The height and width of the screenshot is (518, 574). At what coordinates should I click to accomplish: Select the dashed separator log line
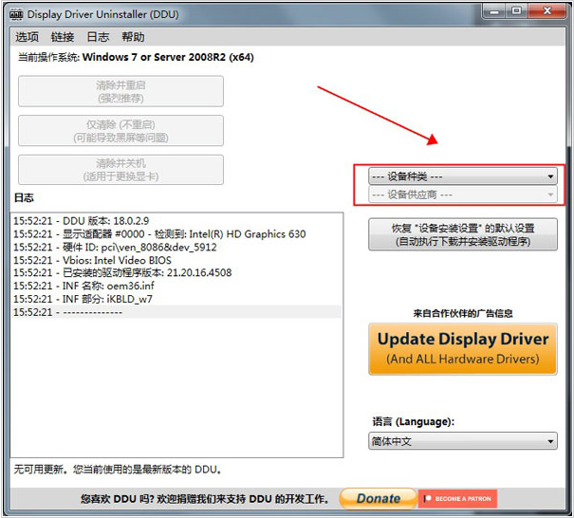176,312
